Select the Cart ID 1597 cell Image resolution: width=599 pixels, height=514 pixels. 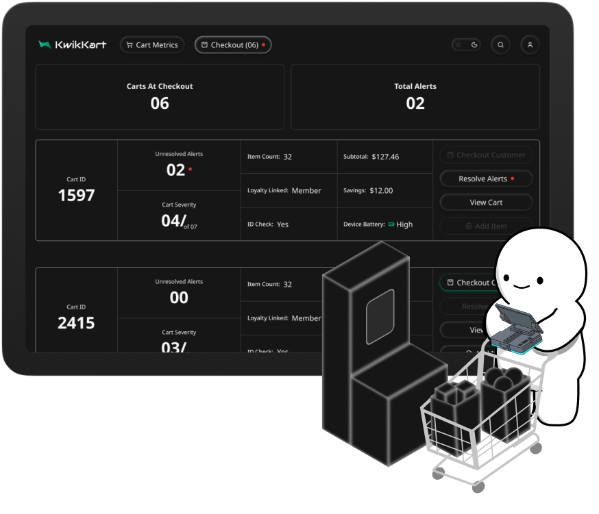click(76, 190)
